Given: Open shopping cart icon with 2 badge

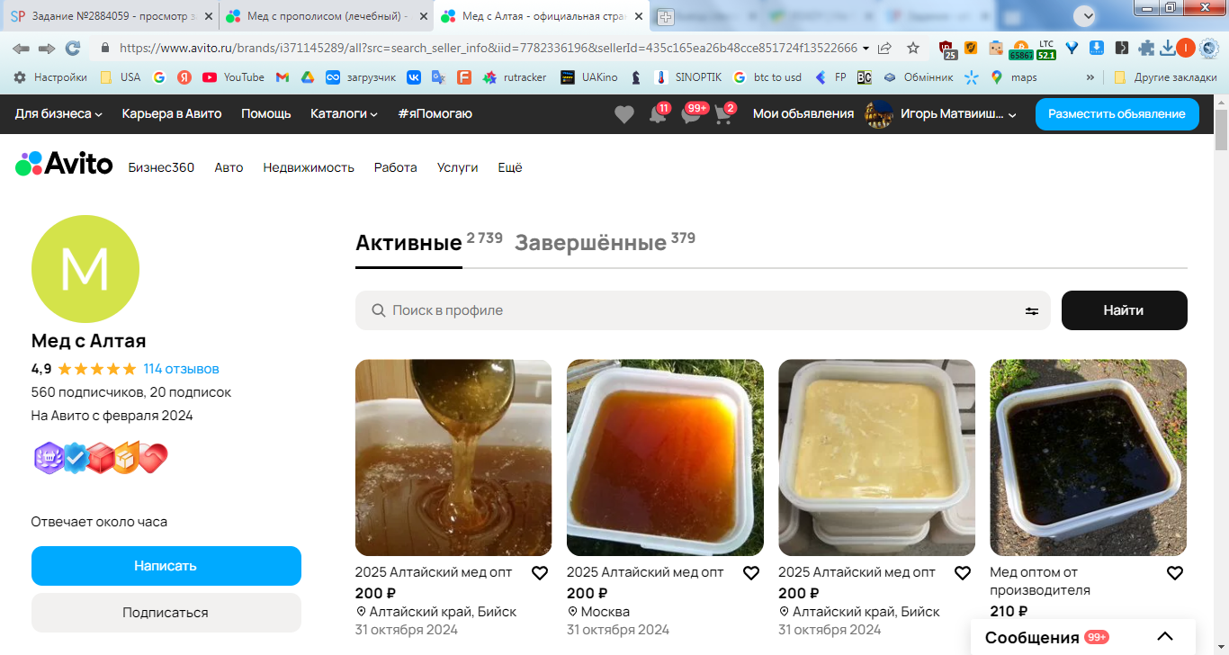Looking at the screenshot, I should [724, 114].
